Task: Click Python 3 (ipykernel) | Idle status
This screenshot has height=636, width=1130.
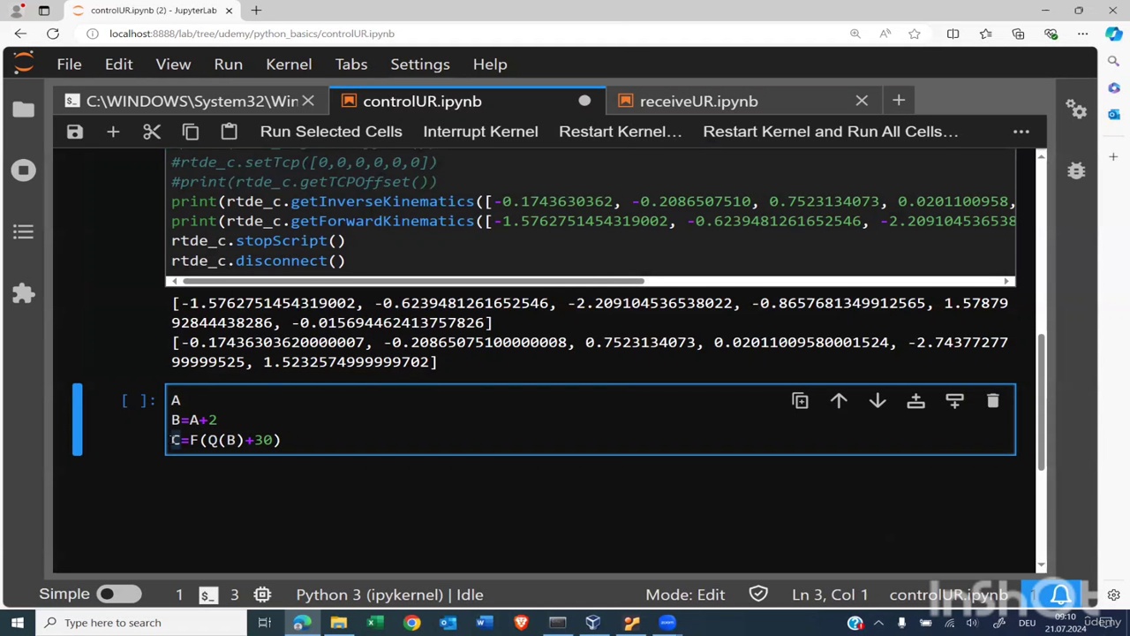Action: 389,594
